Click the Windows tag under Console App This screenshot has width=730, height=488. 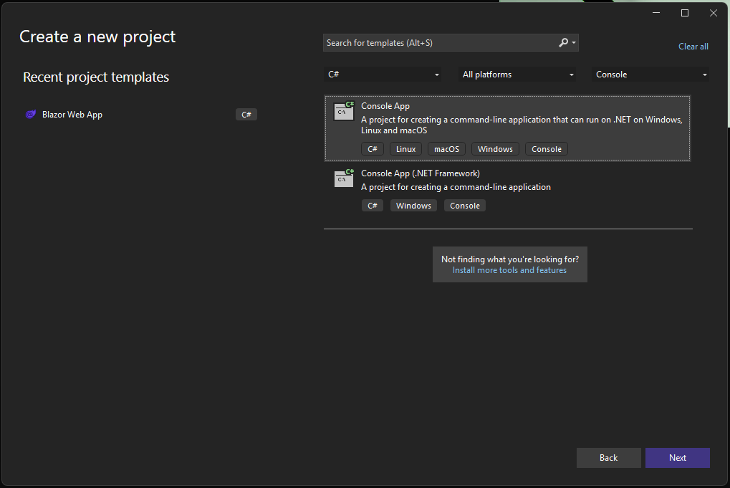495,149
